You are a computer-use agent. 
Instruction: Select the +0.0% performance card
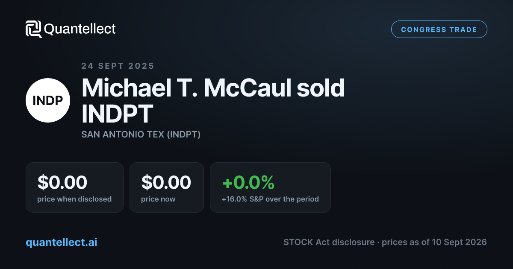click(x=270, y=187)
